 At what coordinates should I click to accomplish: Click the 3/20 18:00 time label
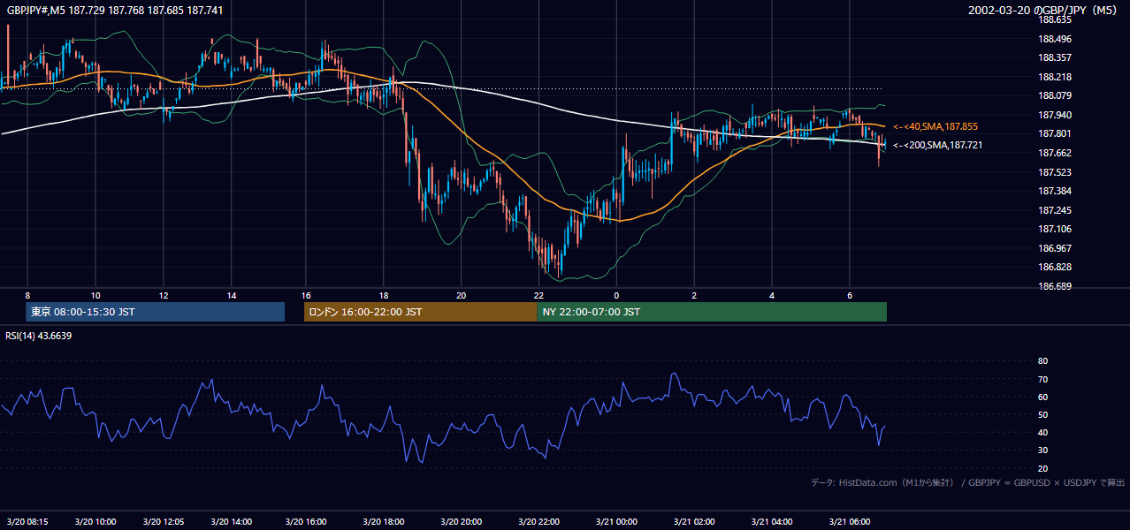tap(383, 522)
